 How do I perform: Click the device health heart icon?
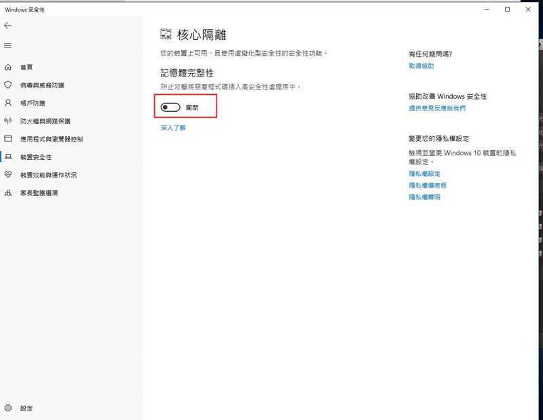click(x=8, y=175)
